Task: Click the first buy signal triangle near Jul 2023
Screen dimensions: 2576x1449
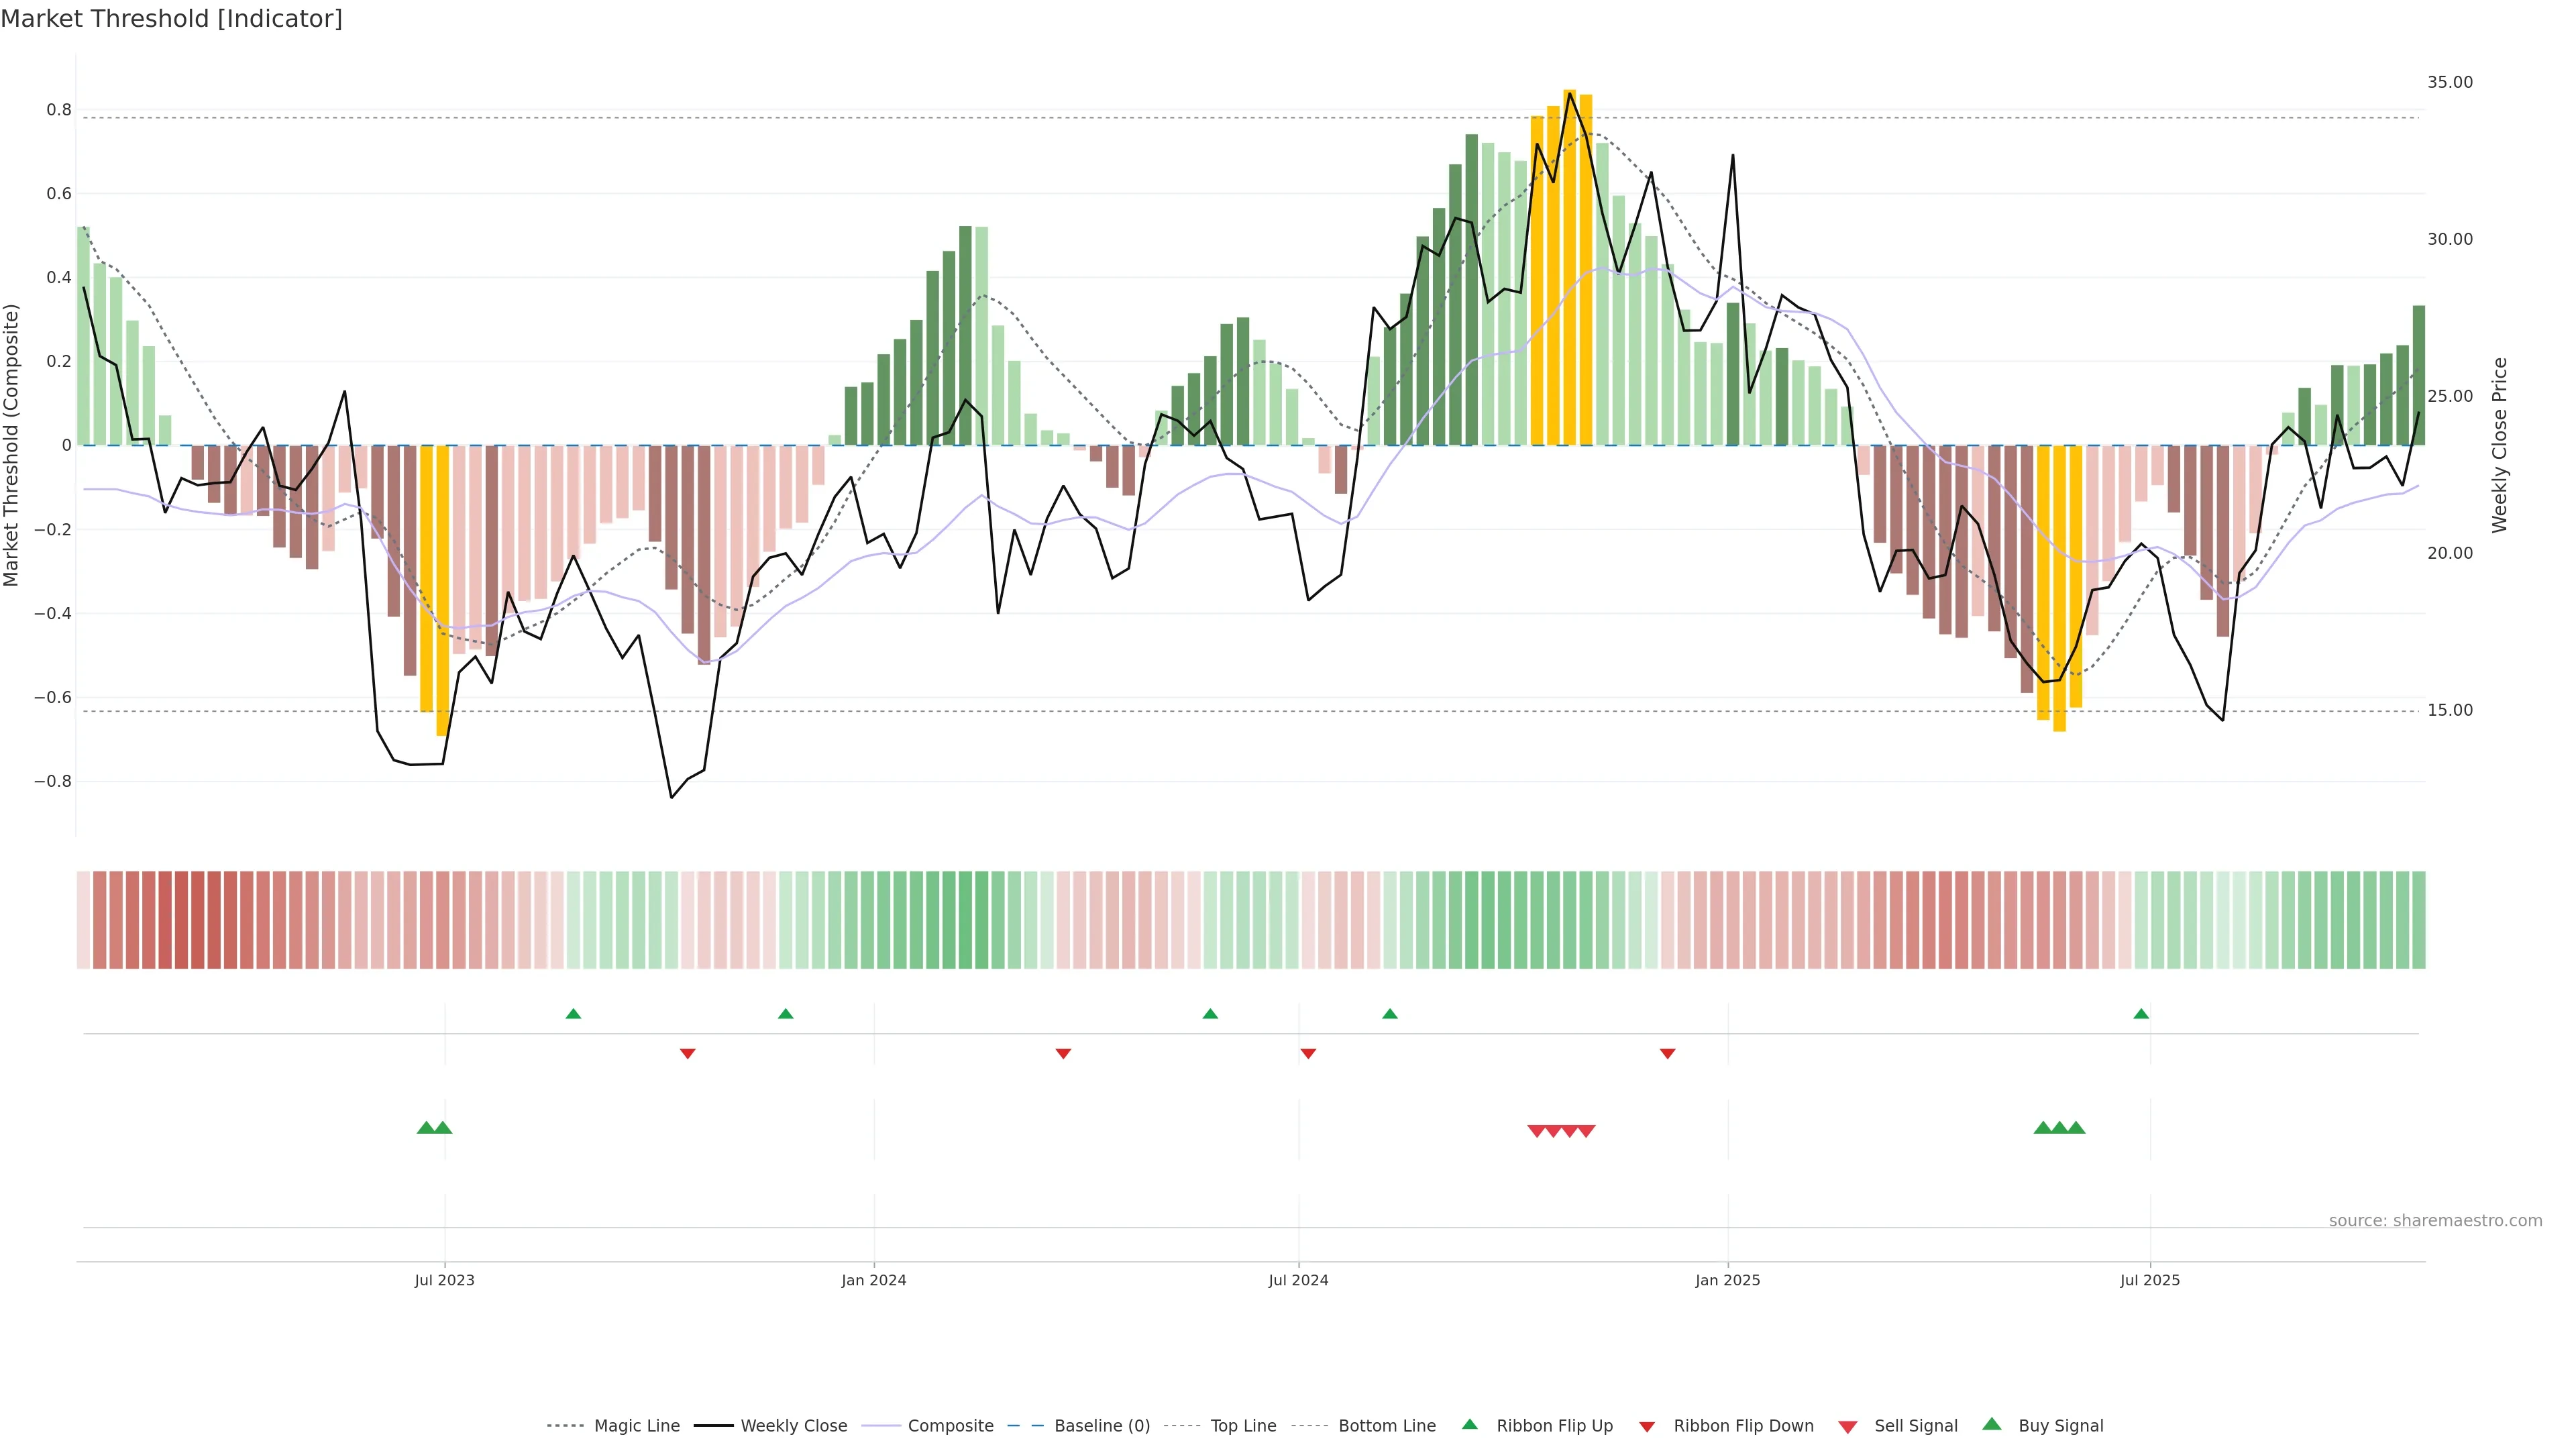Action: [x=426, y=1128]
